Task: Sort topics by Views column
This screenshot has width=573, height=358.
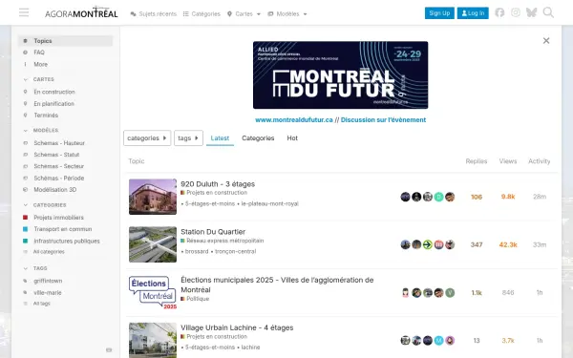Action: pos(508,161)
